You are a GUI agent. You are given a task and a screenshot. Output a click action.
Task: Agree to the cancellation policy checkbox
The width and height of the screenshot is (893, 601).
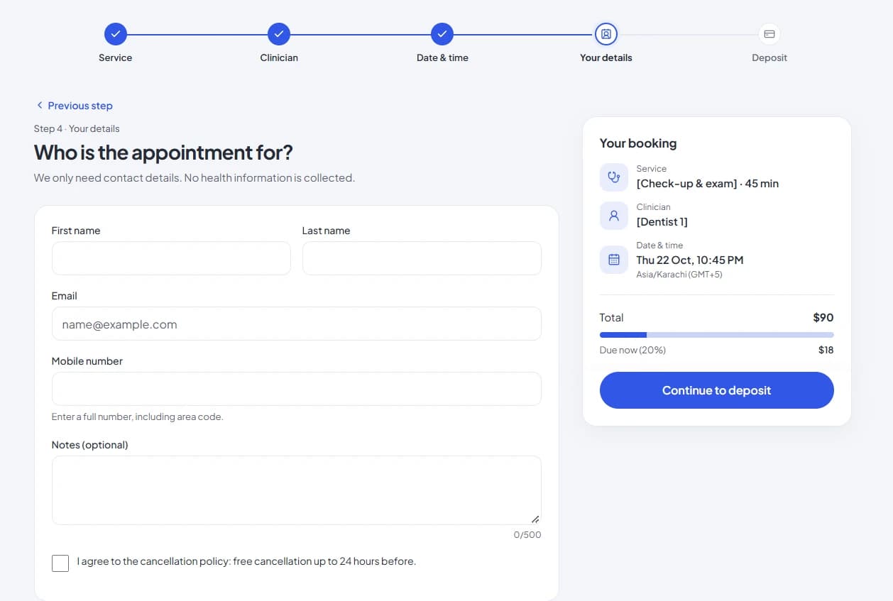60,563
